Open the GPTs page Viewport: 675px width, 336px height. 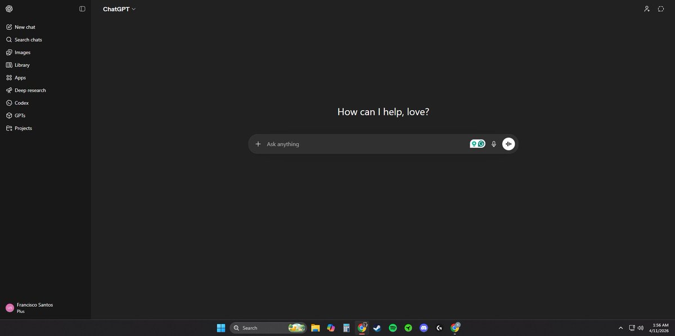(x=45, y=116)
